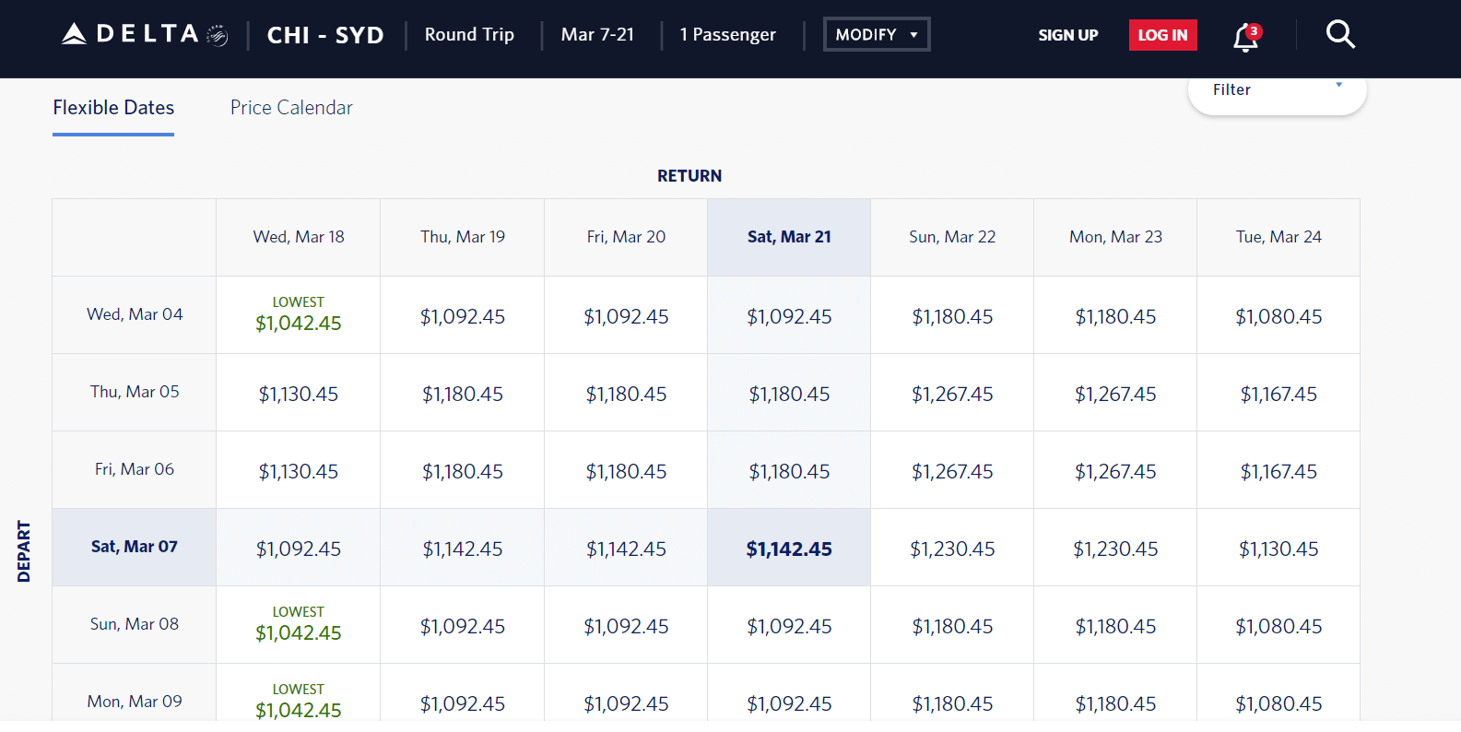Pick $1,180.45 fare Wed Mar 04, Mon Mar 23
1461x732 pixels.
(1115, 316)
